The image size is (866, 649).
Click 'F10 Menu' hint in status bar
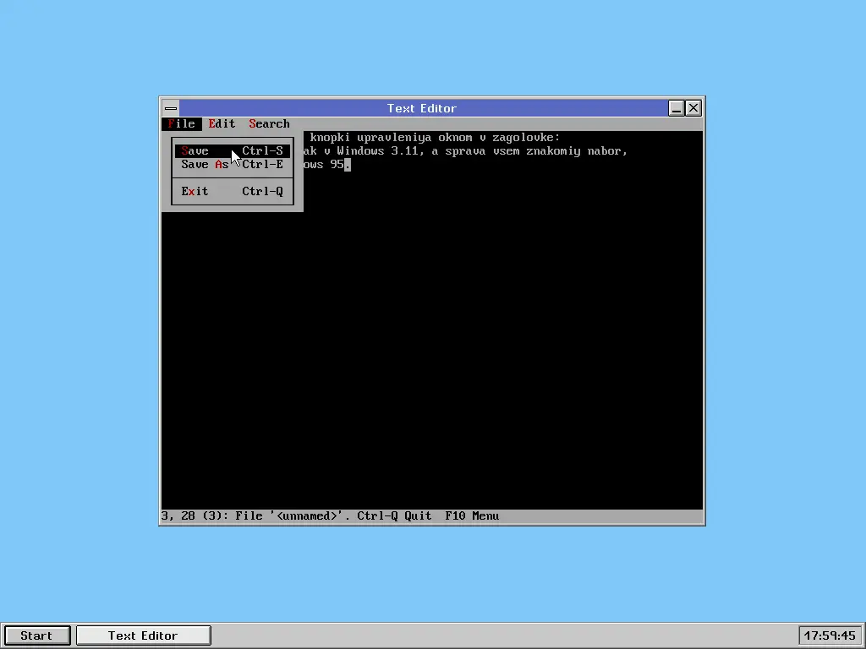coord(472,515)
